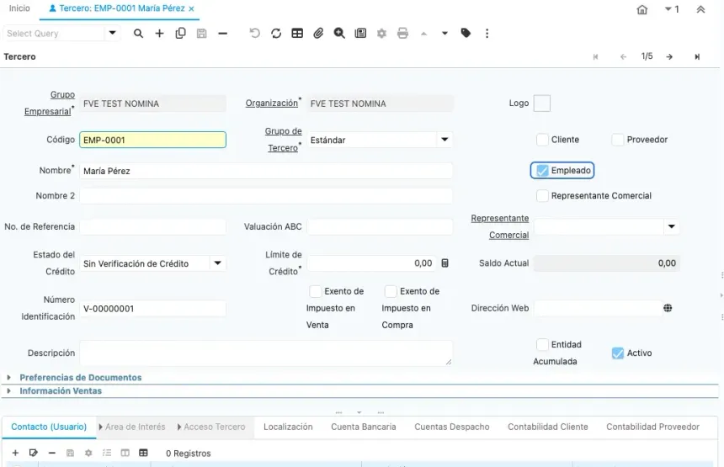The width and height of the screenshot is (724, 467).
Task: Click the tag label icon in toolbar
Action: click(x=466, y=33)
